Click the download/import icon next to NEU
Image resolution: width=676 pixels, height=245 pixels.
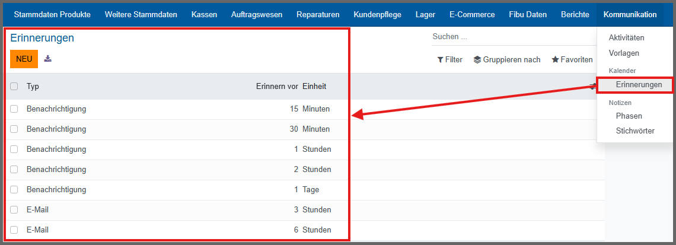(x=48, y=59)
